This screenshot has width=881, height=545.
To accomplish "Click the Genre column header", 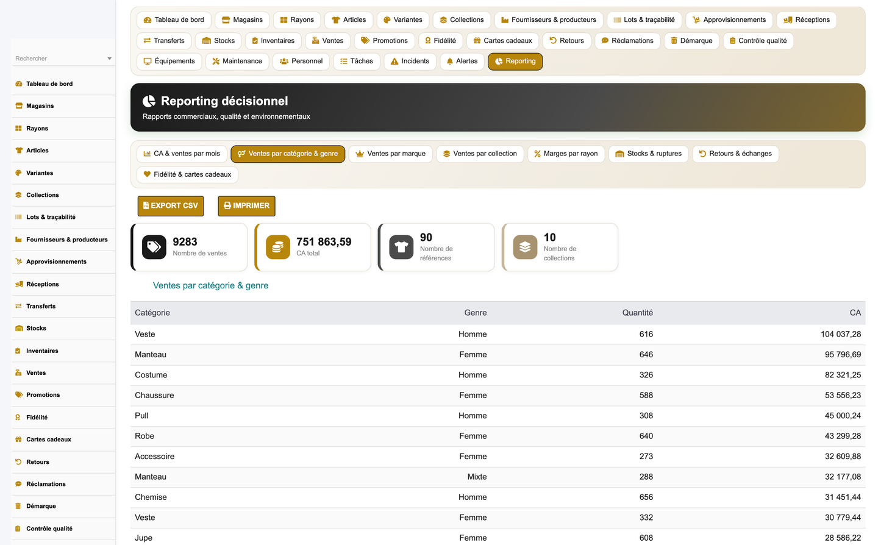I will [x=476, y=313].
